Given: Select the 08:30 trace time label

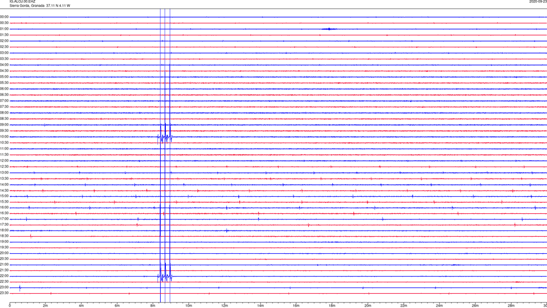Looking at the screenshot, I should pyautogui.click(x=5, y=119).
